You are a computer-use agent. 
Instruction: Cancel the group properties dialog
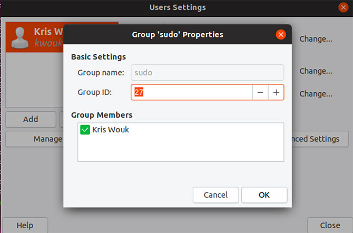(215, 195)
